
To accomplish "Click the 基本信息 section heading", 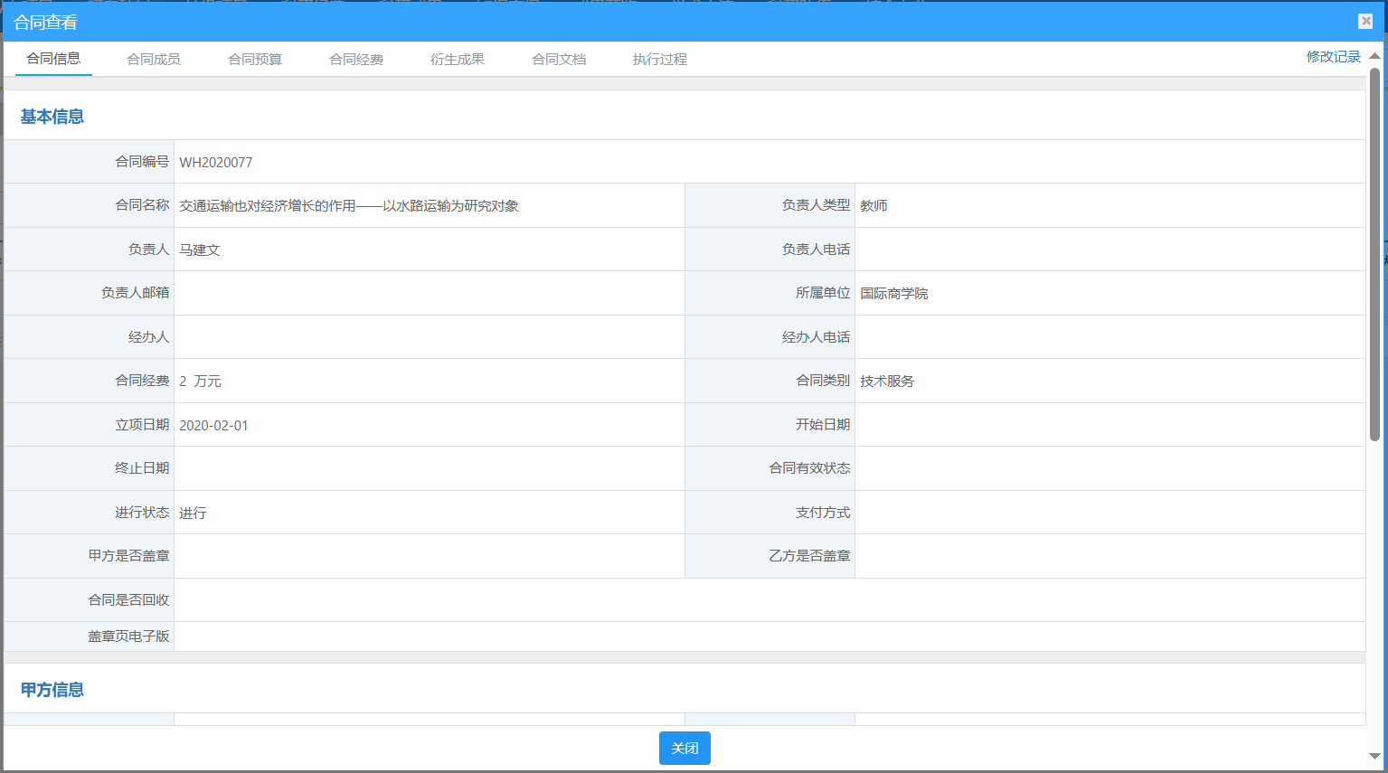I will coord(52,117).
